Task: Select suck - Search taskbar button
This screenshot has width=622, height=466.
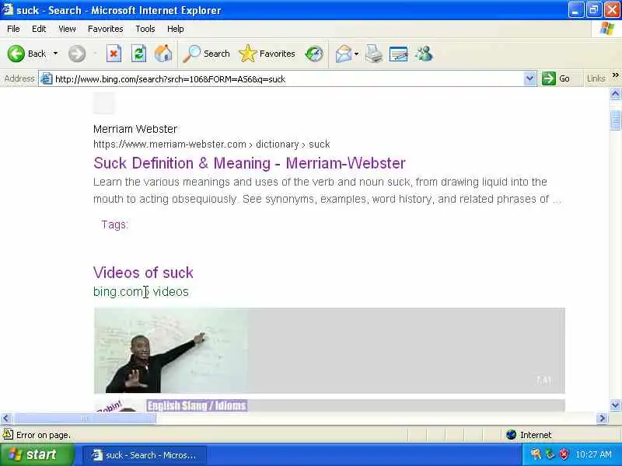Action: (x=145, y=455)
